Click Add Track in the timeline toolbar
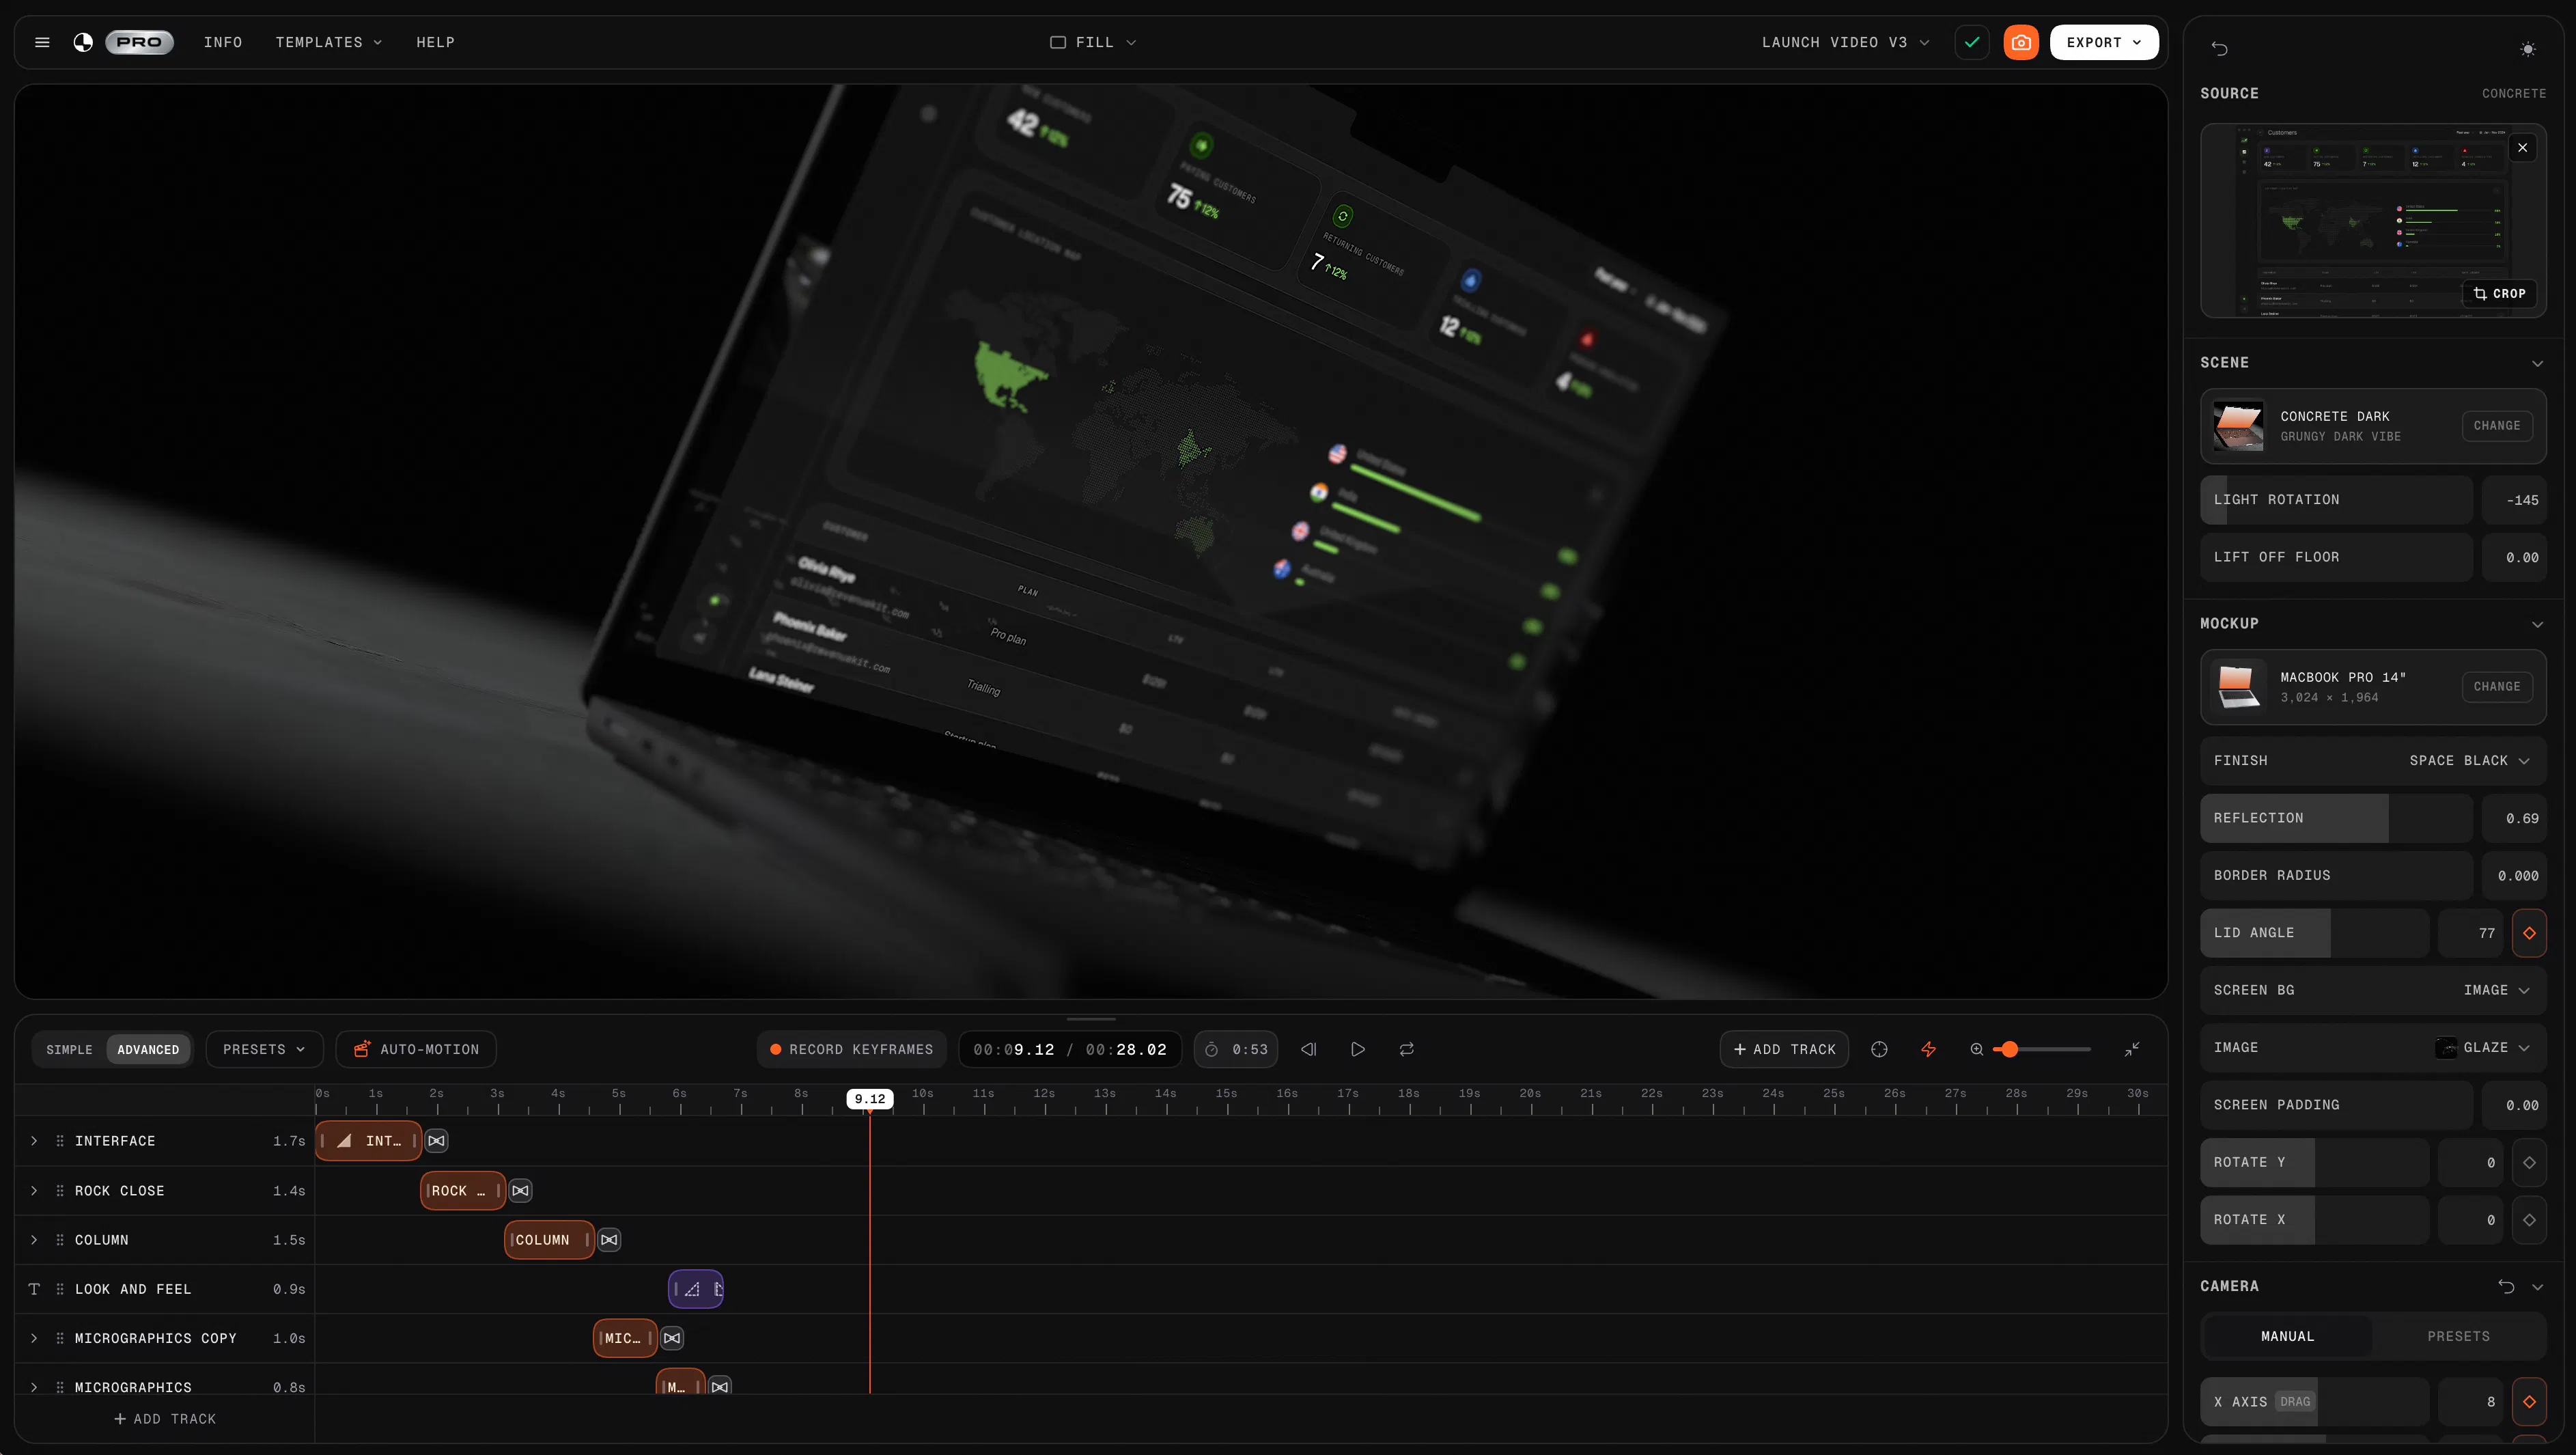This screenshot has height=1455, width=2576. pos(1784,1049)
